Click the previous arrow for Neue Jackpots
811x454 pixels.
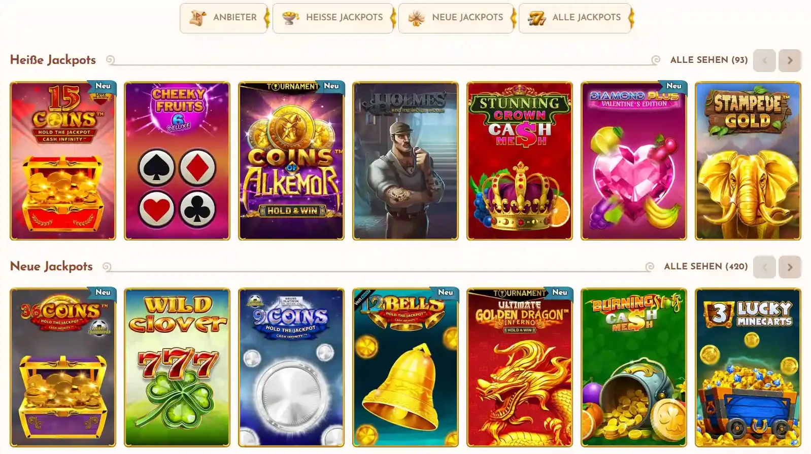pos(764,267)
